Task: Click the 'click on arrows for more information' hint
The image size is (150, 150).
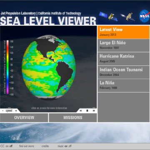Action: coord(49,108)
